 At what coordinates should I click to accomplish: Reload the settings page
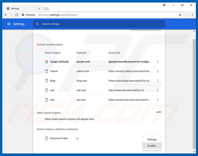click(x=17, y=15)
